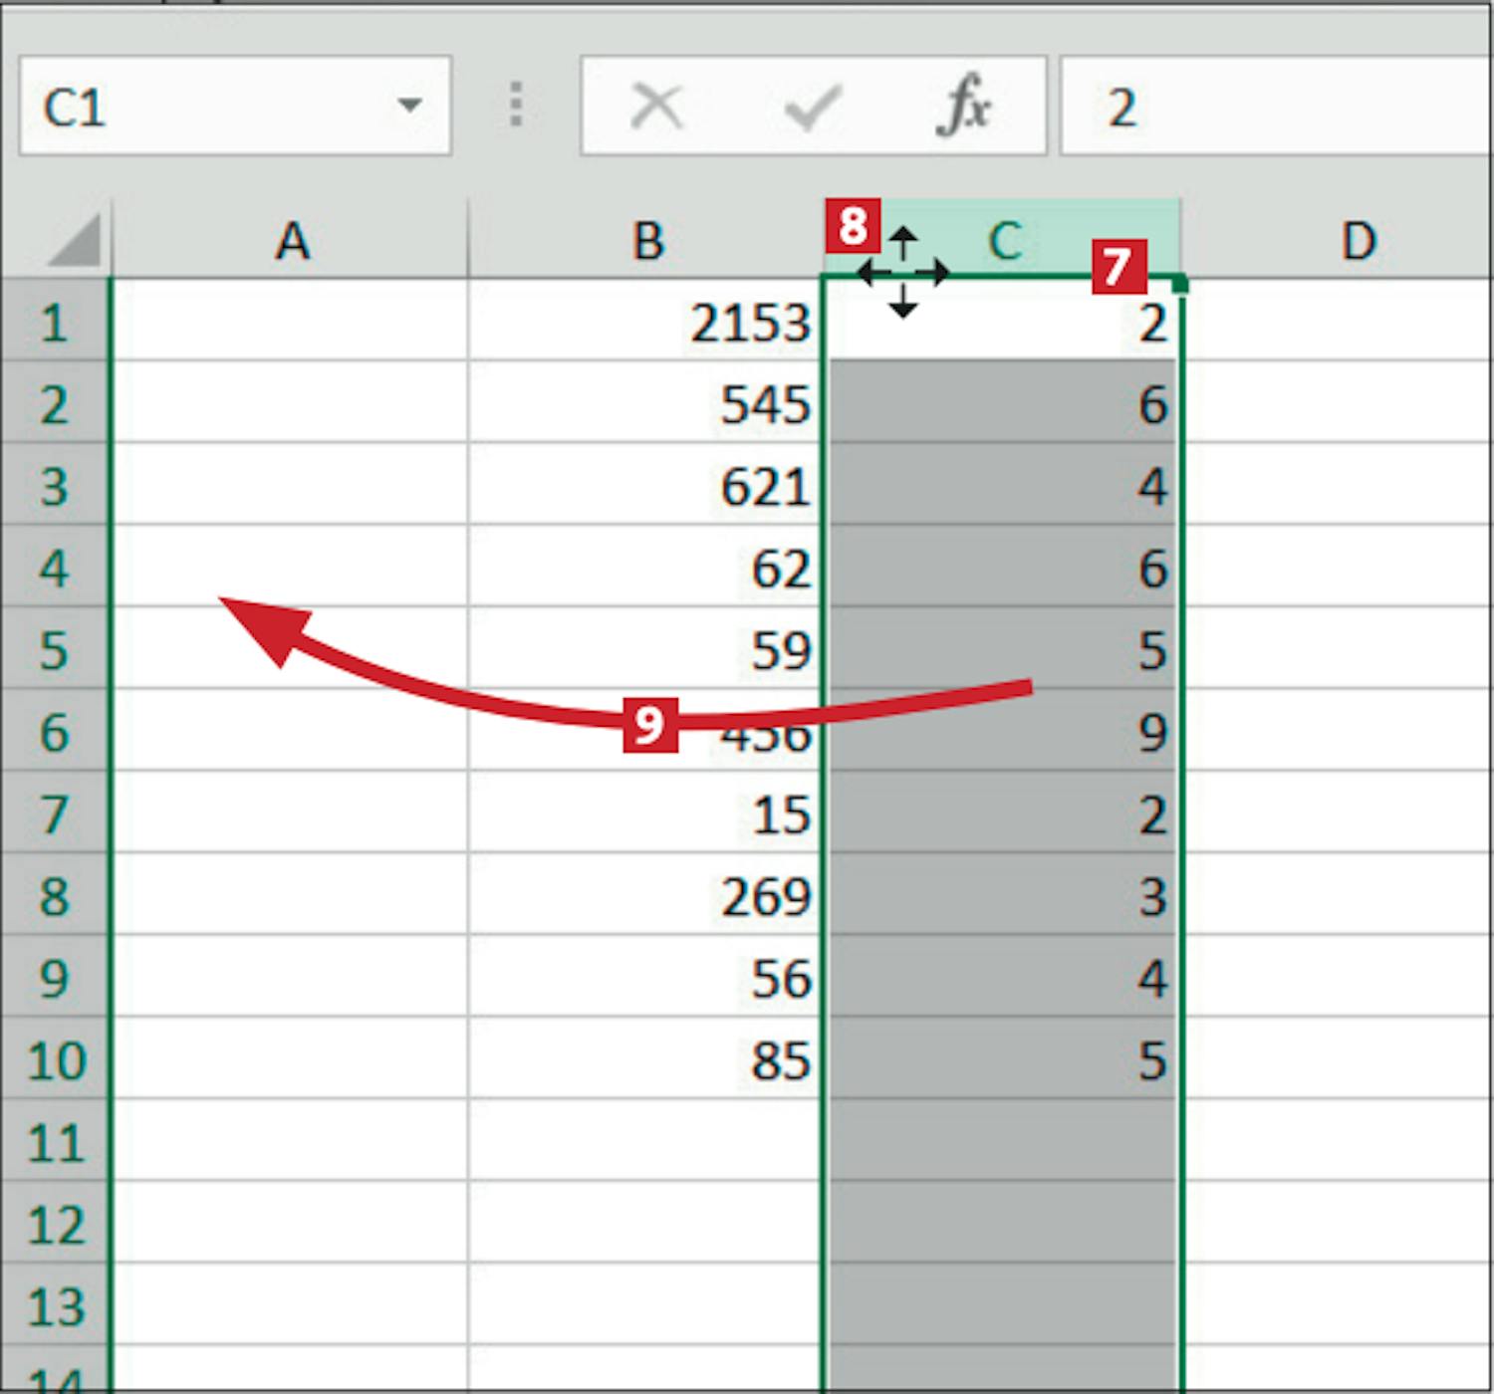
Task: Click cell B8 containing 269
Action: (x=647, y=896)
